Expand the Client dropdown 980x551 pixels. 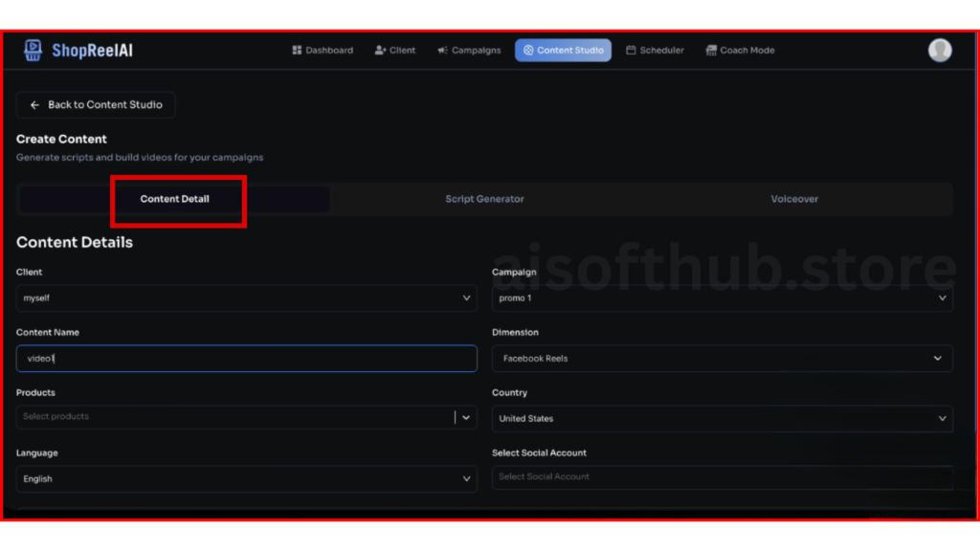point(246,298)
